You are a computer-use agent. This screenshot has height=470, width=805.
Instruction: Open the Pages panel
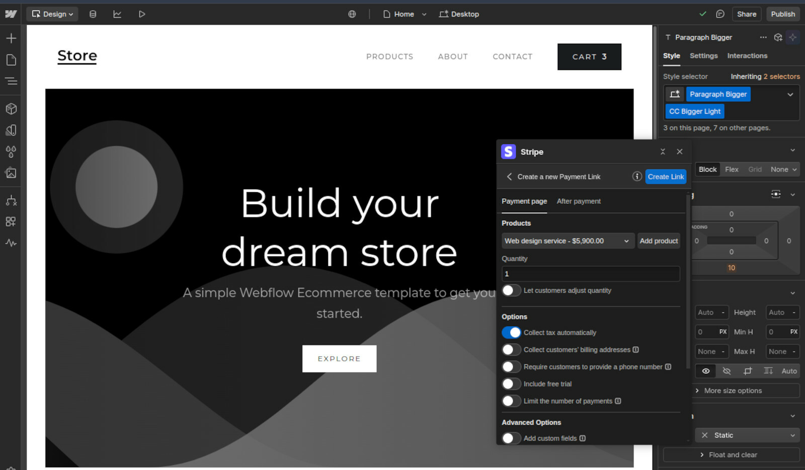point(11,60)
